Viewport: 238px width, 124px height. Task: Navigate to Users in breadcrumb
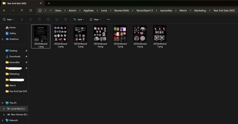click(x=58, y=11)
